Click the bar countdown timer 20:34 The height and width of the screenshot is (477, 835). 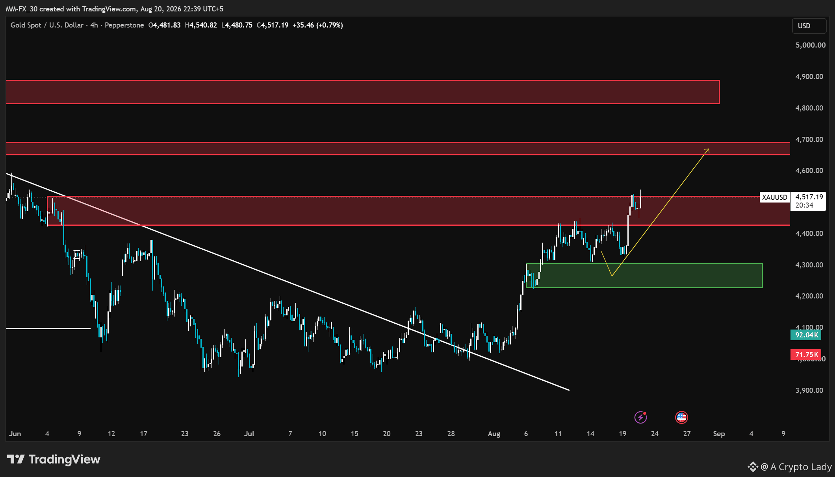804,205
